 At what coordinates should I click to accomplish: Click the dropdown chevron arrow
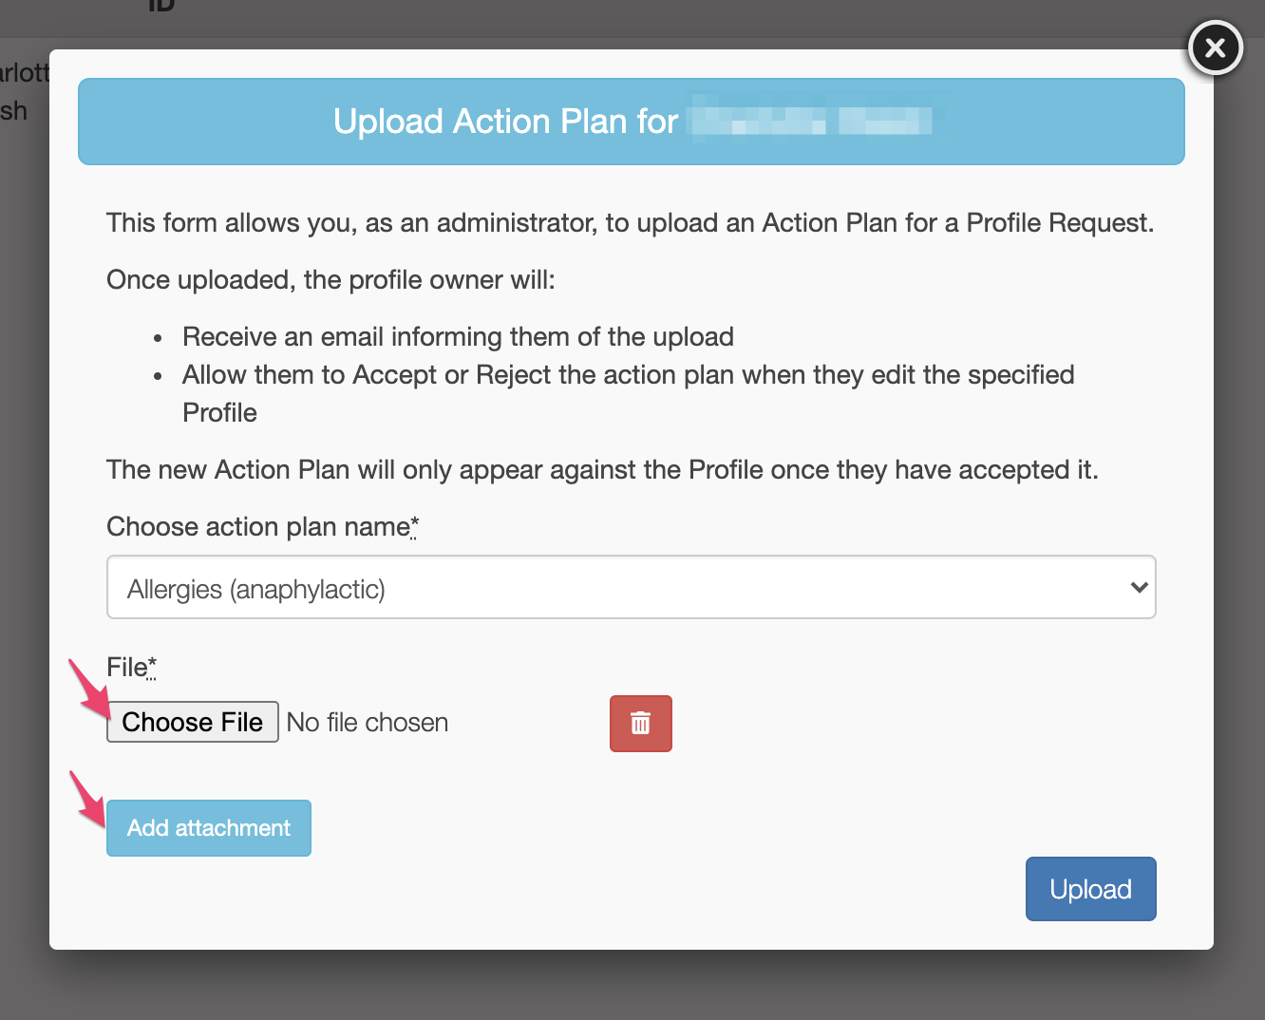pyautogui.click(x=1139, y=588)
